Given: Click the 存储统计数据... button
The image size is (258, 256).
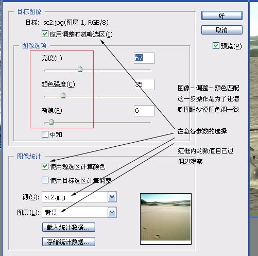Looking at the screenshot, I should pyautogui.click(x=68, y=242).
